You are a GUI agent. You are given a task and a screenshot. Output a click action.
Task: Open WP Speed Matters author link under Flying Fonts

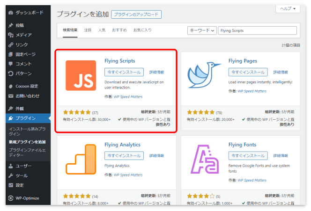[252, 181]
